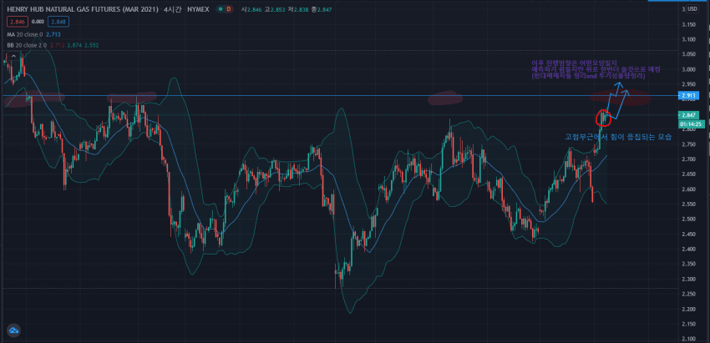This screenshot has width=710, height=343.
Task: Select the 2.913 horizontal line price label
Action: (688, 96)
